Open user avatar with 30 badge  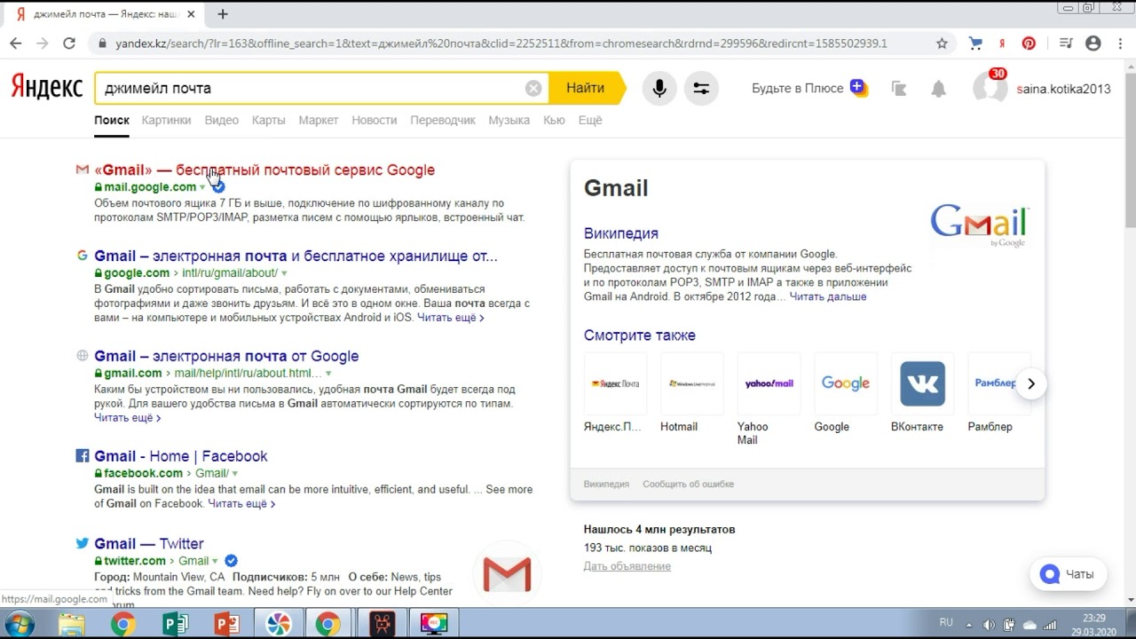pos(990,86)
